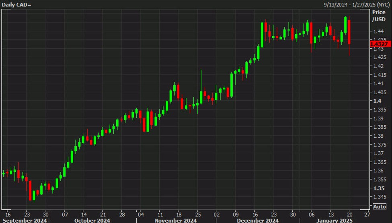392x223 pixels.
Task: Select the red 1.4327 current price tag
Action: [x=380, y=43]
